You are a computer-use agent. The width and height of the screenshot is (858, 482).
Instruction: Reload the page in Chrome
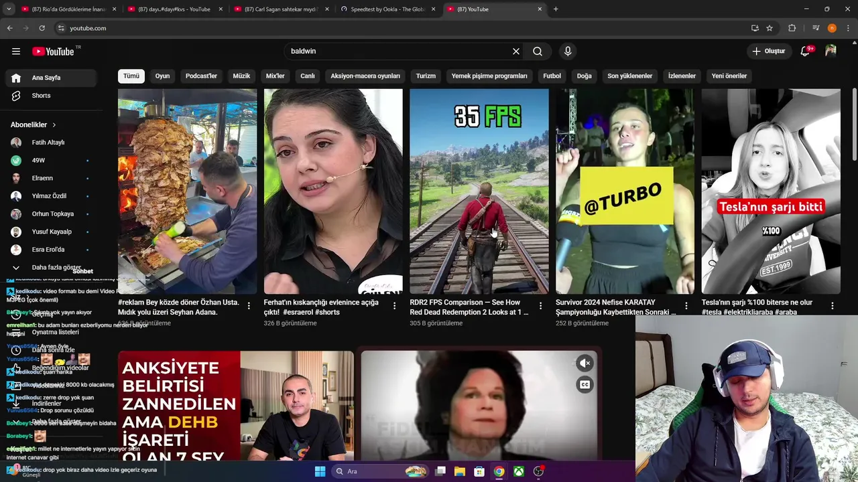pyautogui.click(x=42, y=28)
